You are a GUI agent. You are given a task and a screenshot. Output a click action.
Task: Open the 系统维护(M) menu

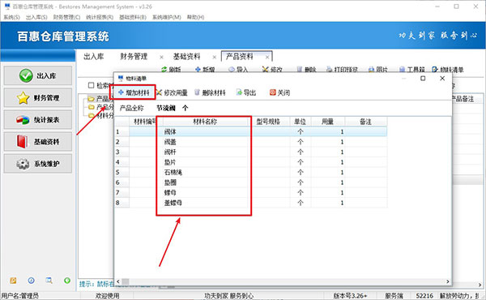point(166,17)
